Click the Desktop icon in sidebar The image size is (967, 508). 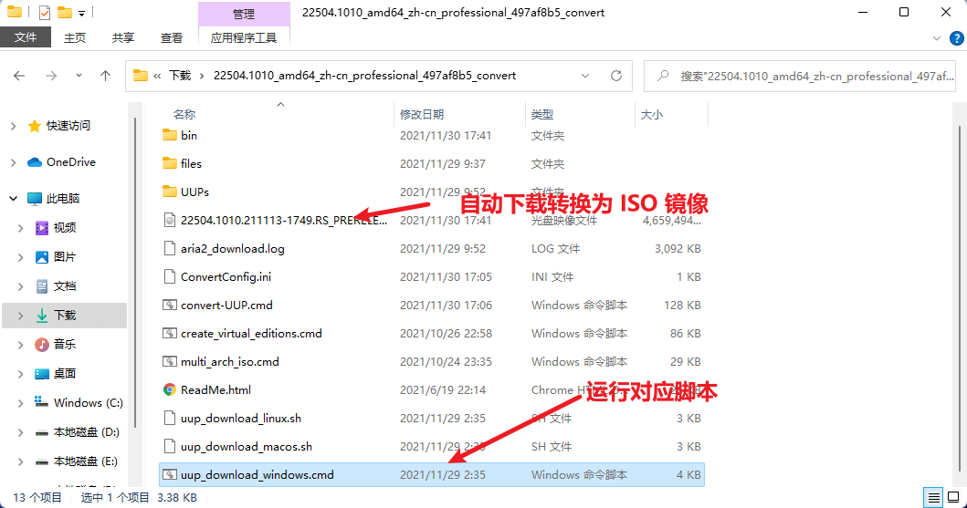(x=42, y=374)
